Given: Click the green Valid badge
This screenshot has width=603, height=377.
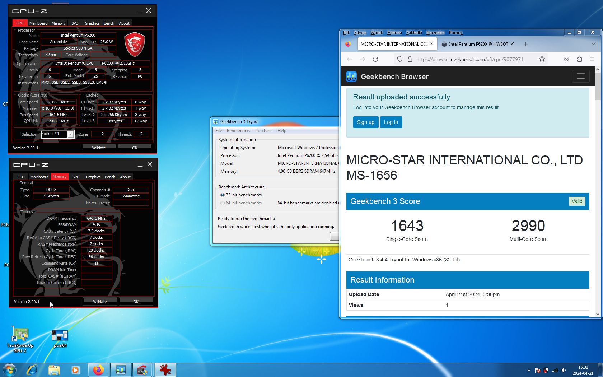Looking at the screenshot, I should pos(577,201).
